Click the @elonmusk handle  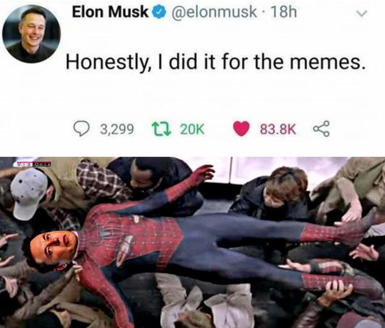tap(215, 12)
